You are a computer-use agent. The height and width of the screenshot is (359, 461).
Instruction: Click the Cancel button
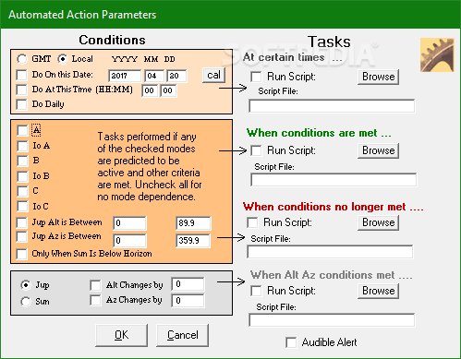(x=183, y=335)
